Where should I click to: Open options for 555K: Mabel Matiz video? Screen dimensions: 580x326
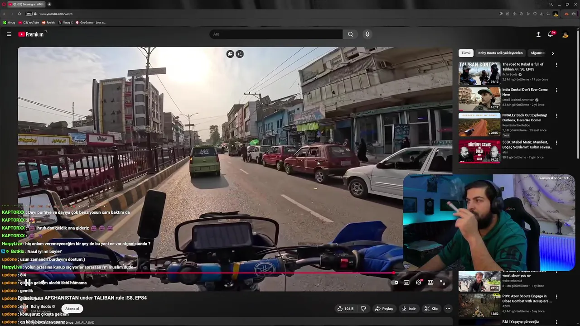tap(556, 142)
